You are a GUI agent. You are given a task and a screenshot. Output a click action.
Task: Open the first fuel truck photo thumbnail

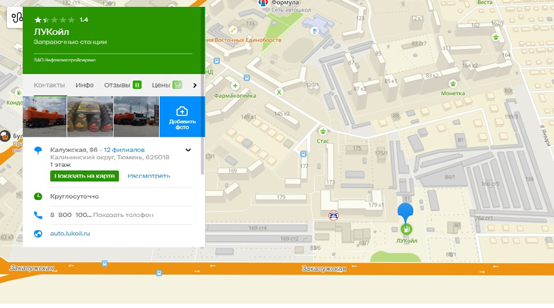point(44,117)
